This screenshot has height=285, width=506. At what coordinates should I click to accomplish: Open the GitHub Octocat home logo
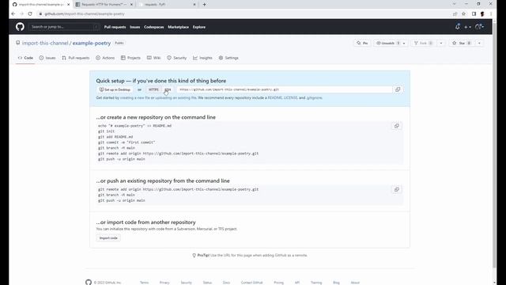tap(20, 27)
